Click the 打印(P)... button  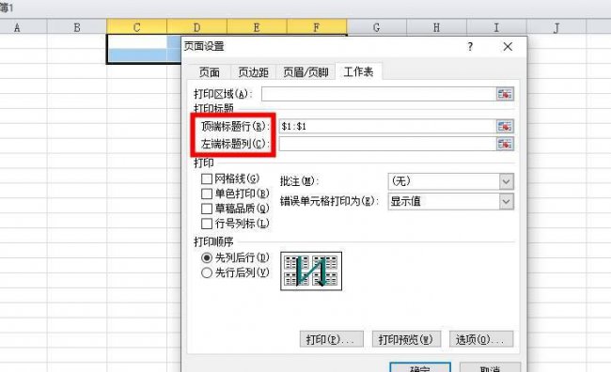[x=332, y=339]
